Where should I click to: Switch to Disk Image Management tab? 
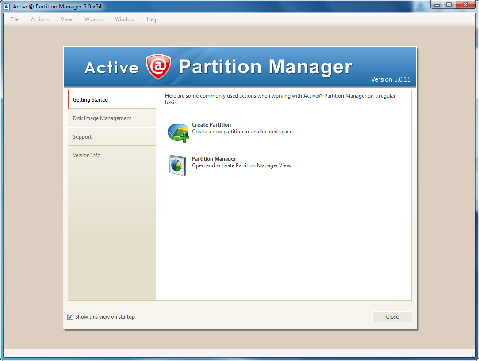click(x=112, y=118)
